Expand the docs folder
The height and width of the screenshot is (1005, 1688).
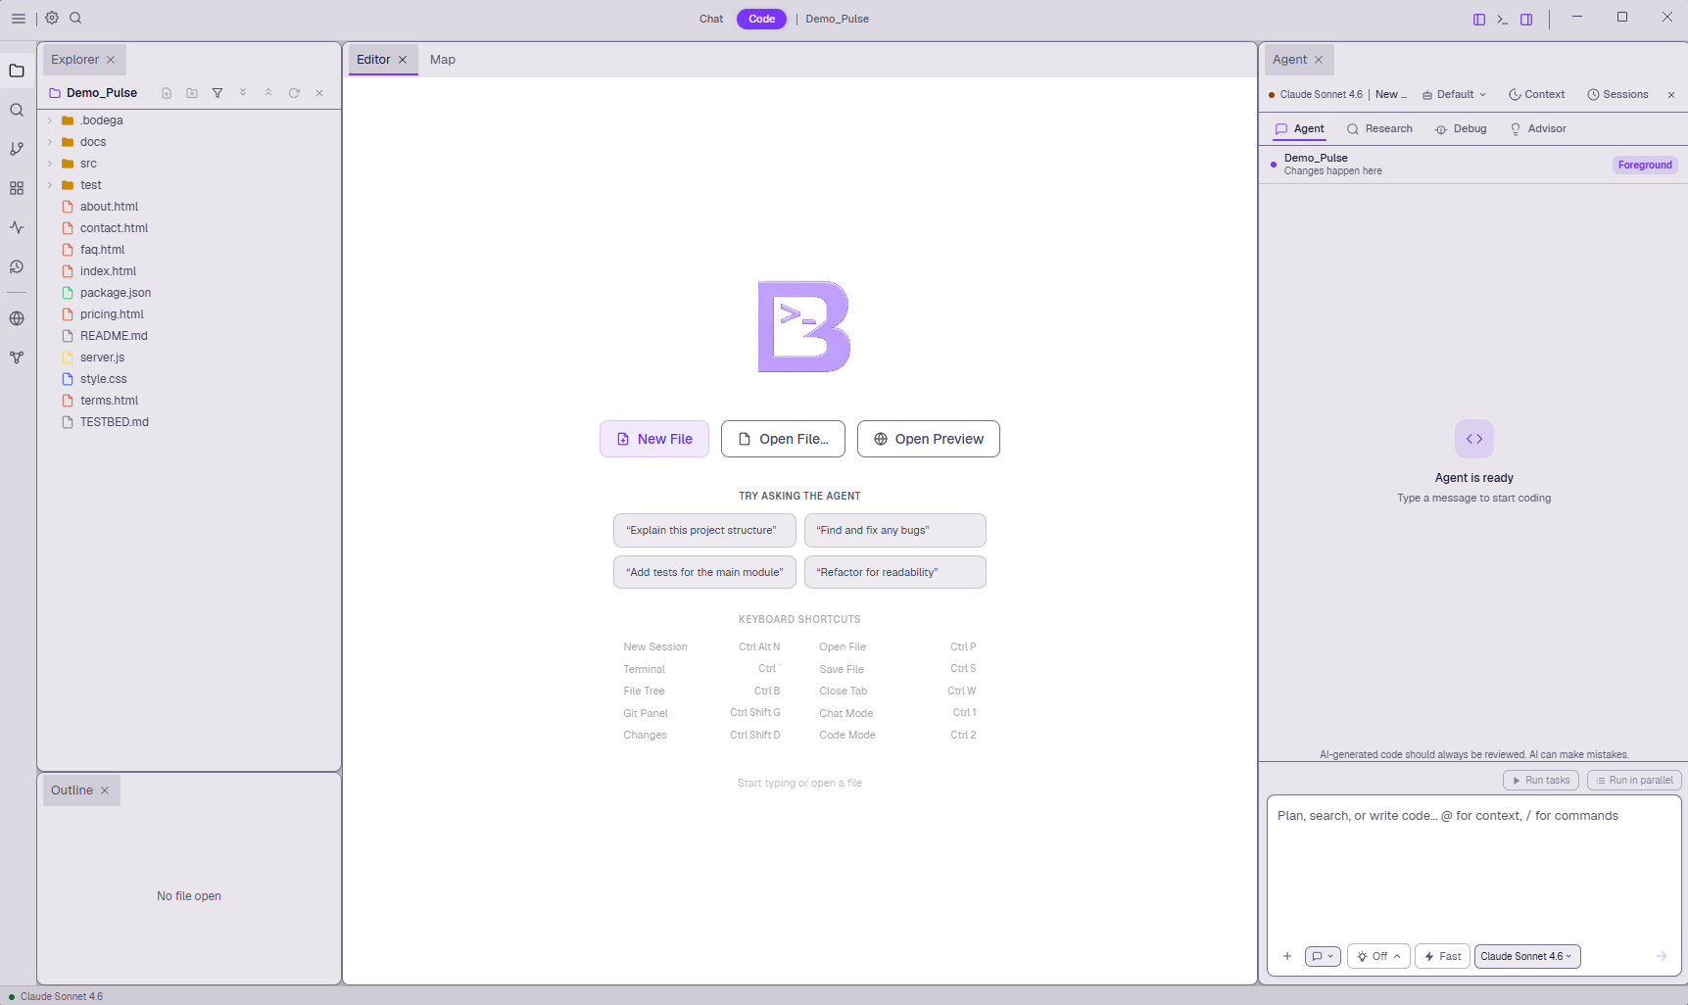pos(50,142)
